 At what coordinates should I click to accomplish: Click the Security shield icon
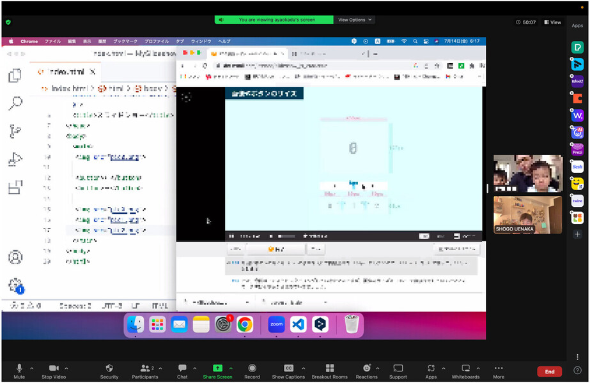point(109,368)
